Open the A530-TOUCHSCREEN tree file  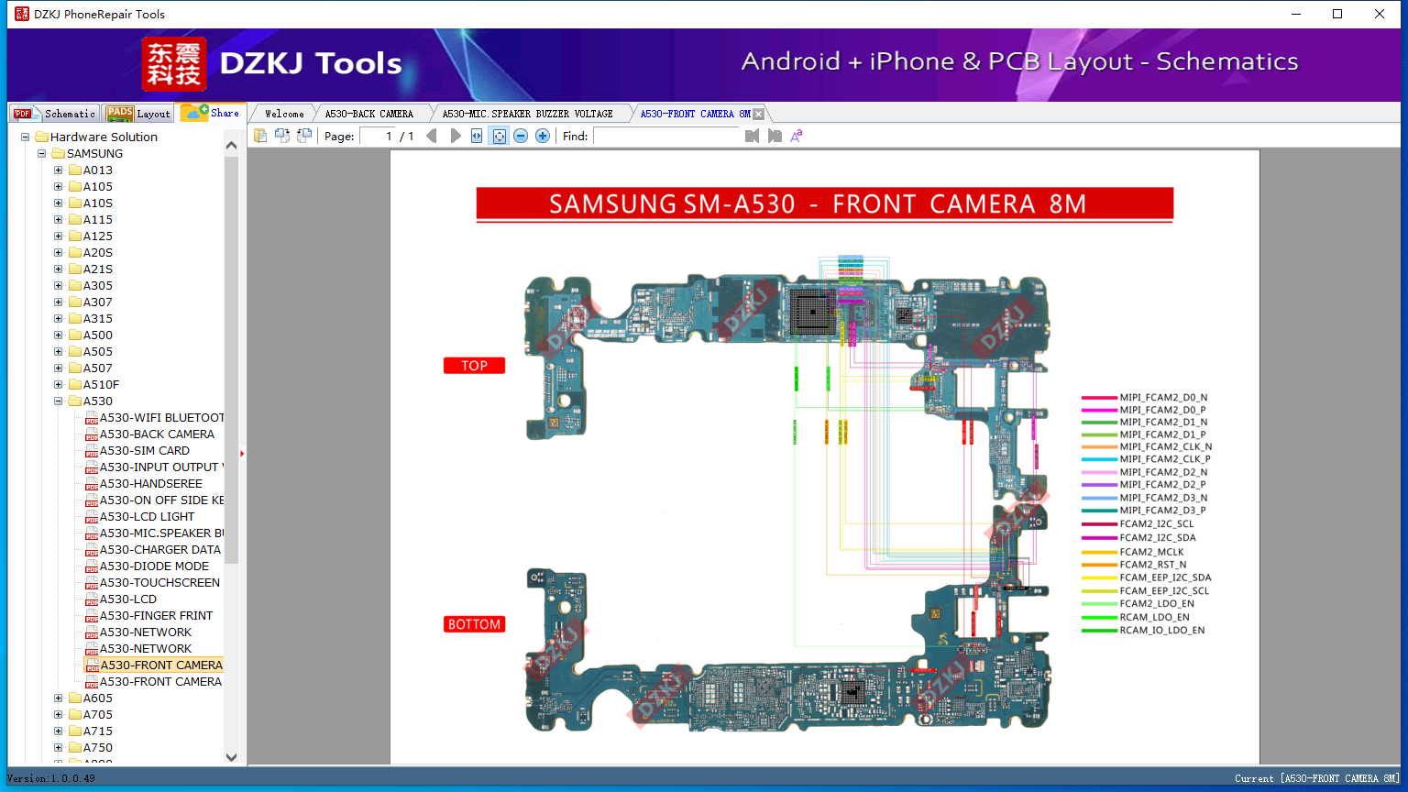click(x=159, y=583)
